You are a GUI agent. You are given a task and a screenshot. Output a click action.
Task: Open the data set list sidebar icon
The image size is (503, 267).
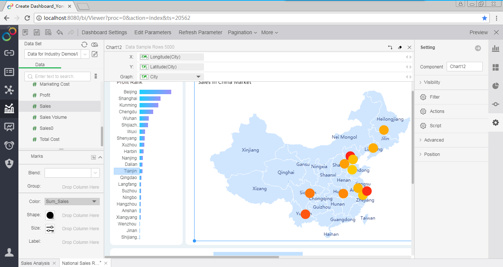(9, 72)
